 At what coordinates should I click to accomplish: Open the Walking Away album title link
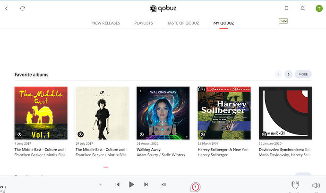coord(149,149)
